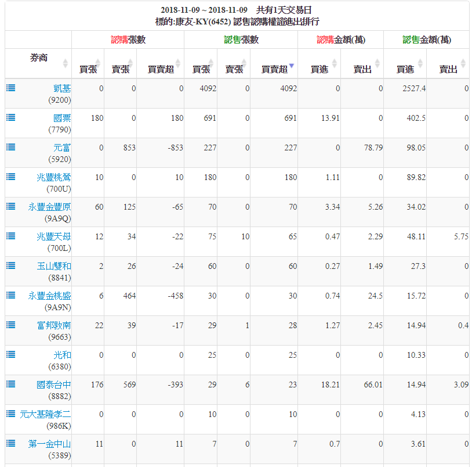
Task: Open the list icon for 第一金中山 (5389)
Action: 10,443
